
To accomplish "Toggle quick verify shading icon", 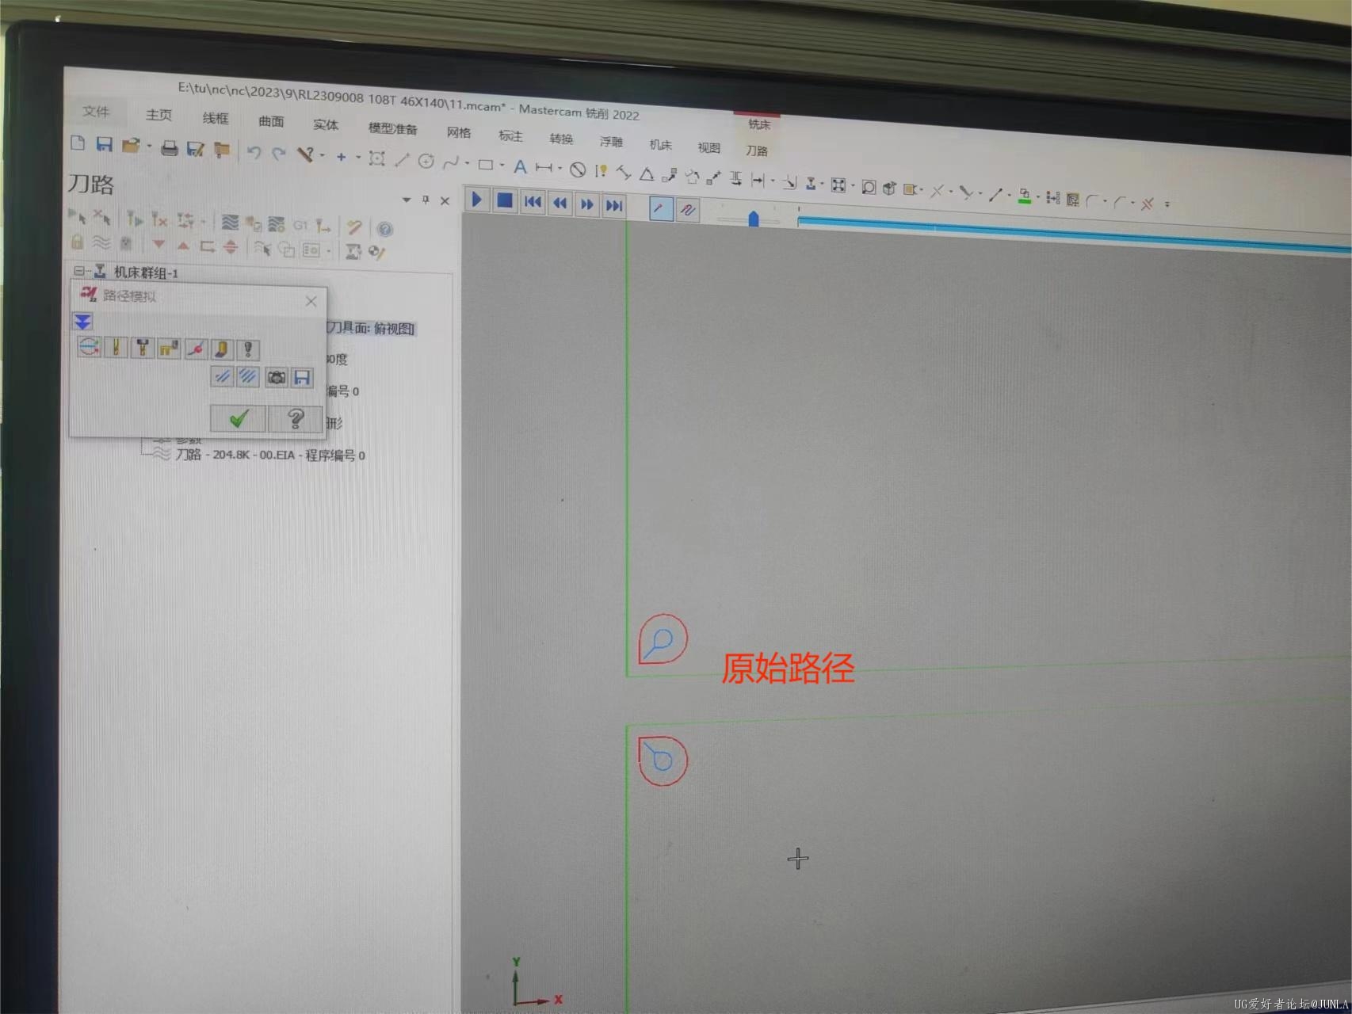I will pos(223,349).
